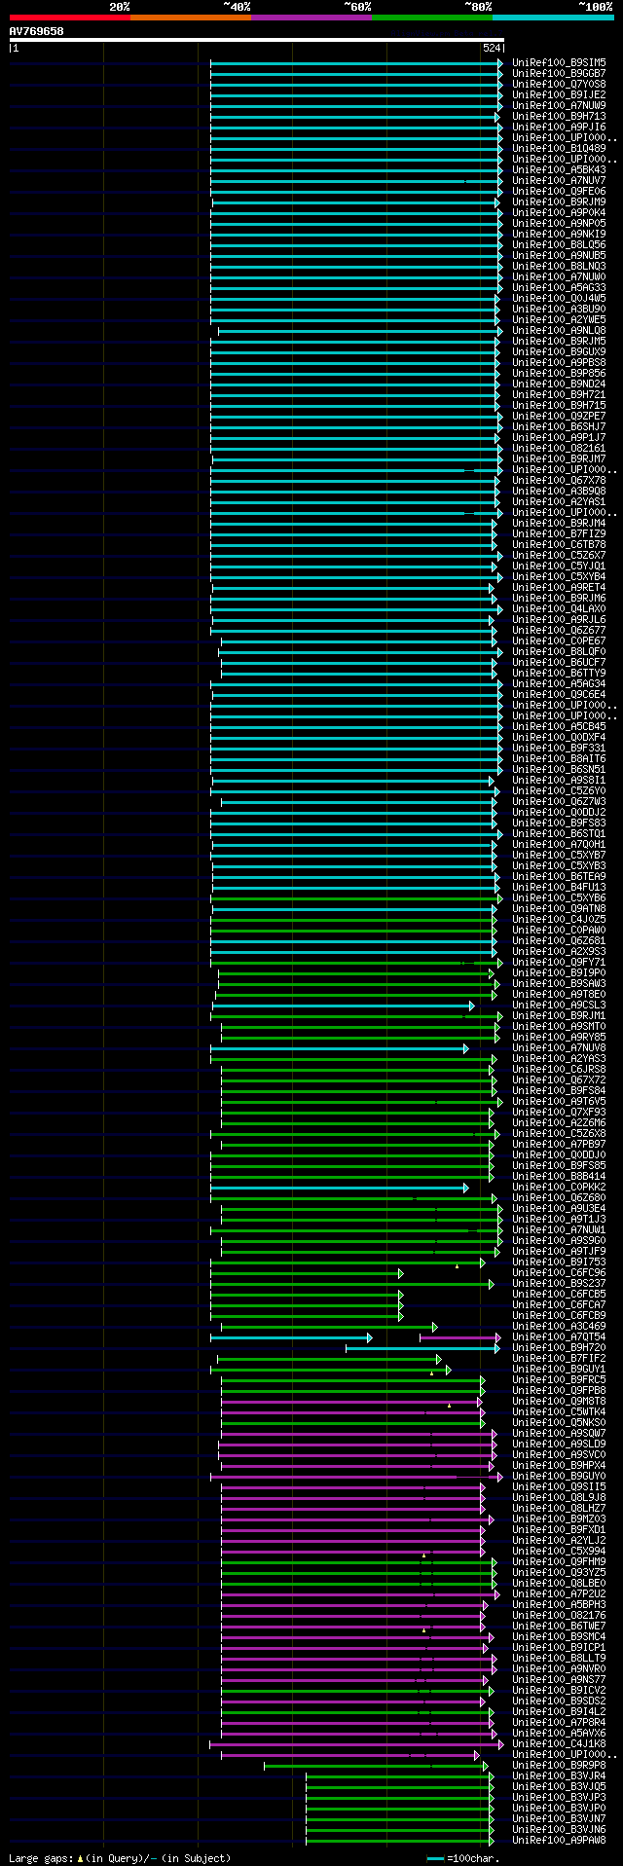Pick the UniRef100_B7FIZ9 label
Image resolution: width=623 pixels, height=1866 pixels.
[559, 533]
